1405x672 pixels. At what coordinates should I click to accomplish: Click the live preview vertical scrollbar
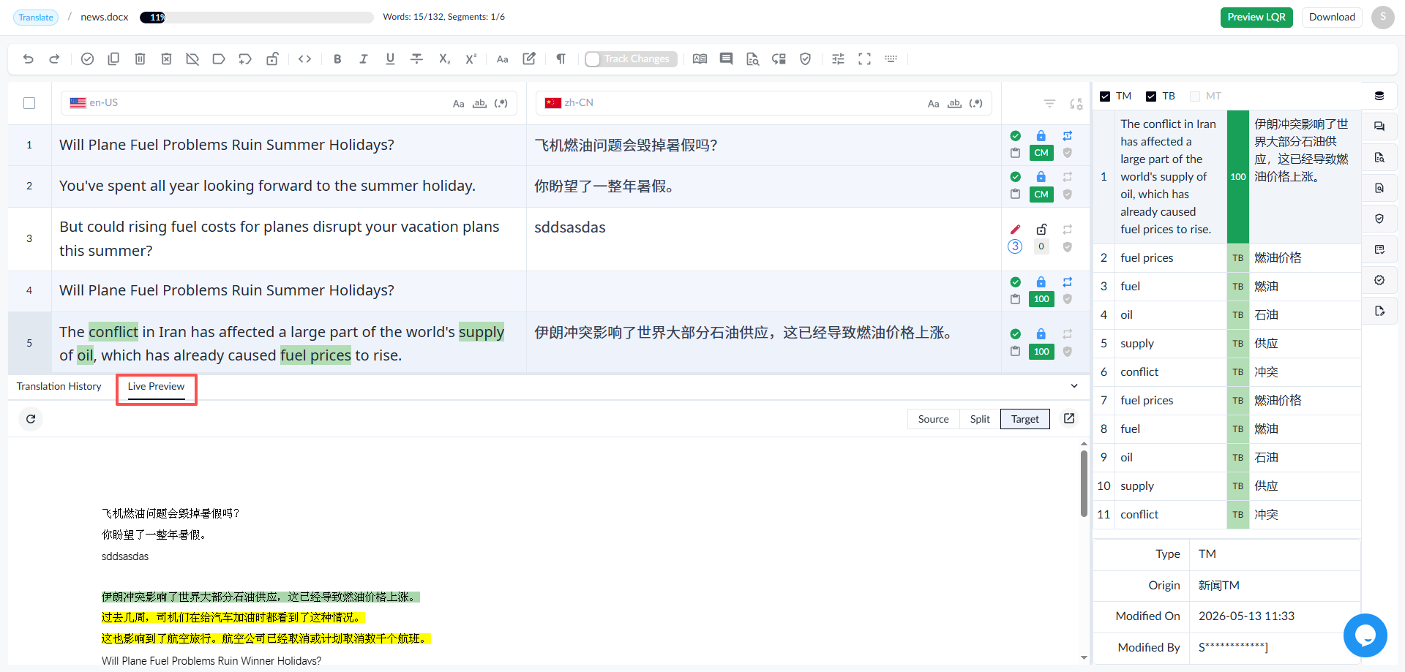pyautogui.click(x=1084, y=483)
